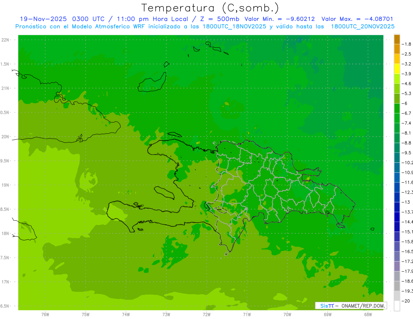Click the 73W longitude label

(166, 315)
